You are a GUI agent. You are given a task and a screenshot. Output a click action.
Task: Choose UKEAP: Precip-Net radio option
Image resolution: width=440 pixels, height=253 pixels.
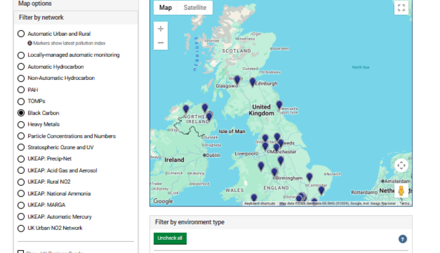click(21, 159)
